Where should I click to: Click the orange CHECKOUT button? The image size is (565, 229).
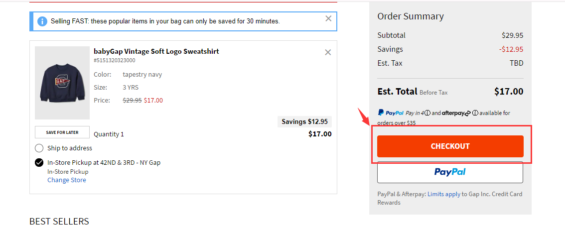click(450, 146)
